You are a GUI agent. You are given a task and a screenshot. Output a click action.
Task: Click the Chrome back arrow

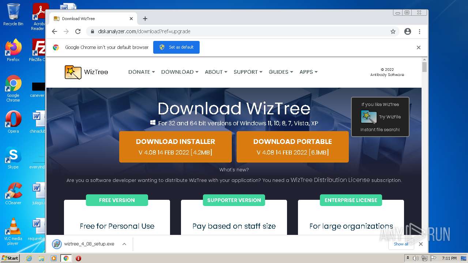54,31
